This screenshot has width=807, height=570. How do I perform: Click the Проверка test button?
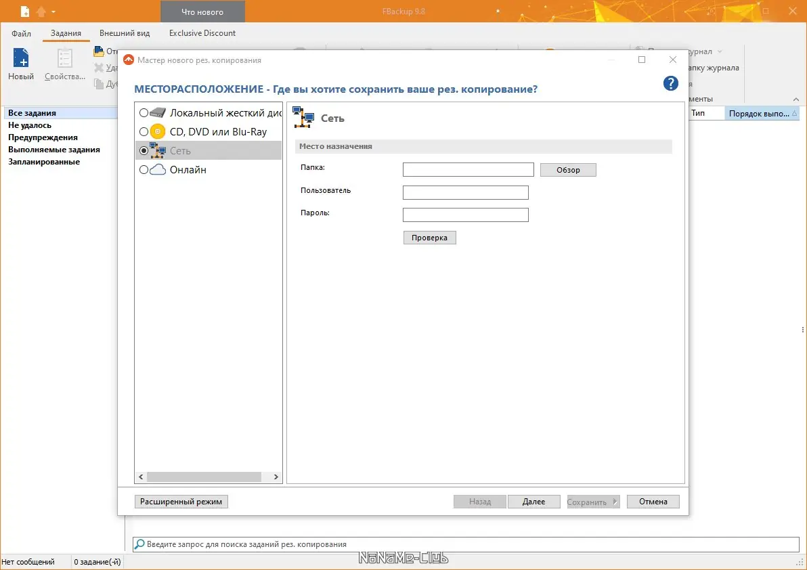429,238
